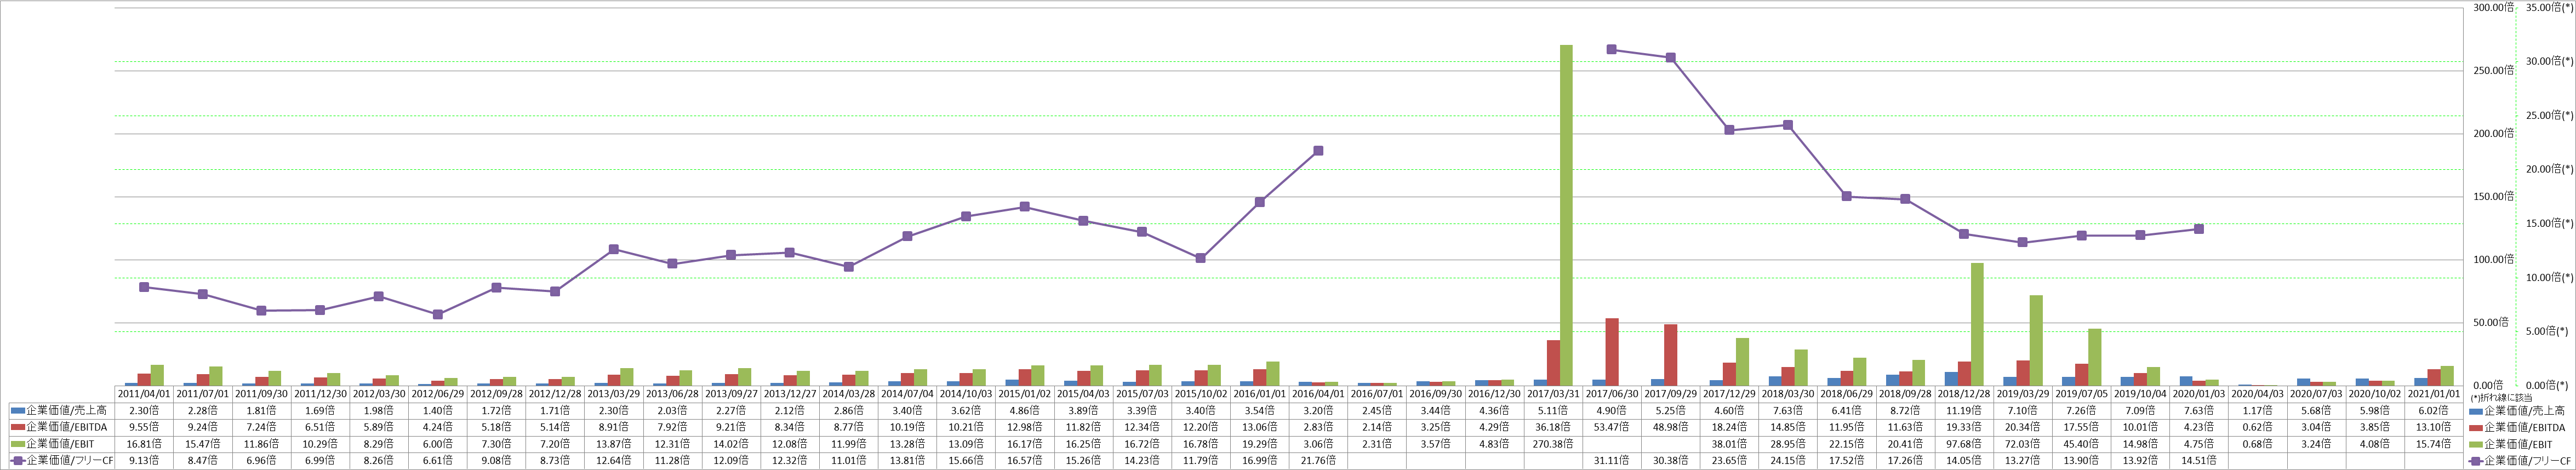The width and height of the screenshot is (2576, 470).
Task: Select the EBITDA value 53.47倍
Action: (x=1612, y=427)
